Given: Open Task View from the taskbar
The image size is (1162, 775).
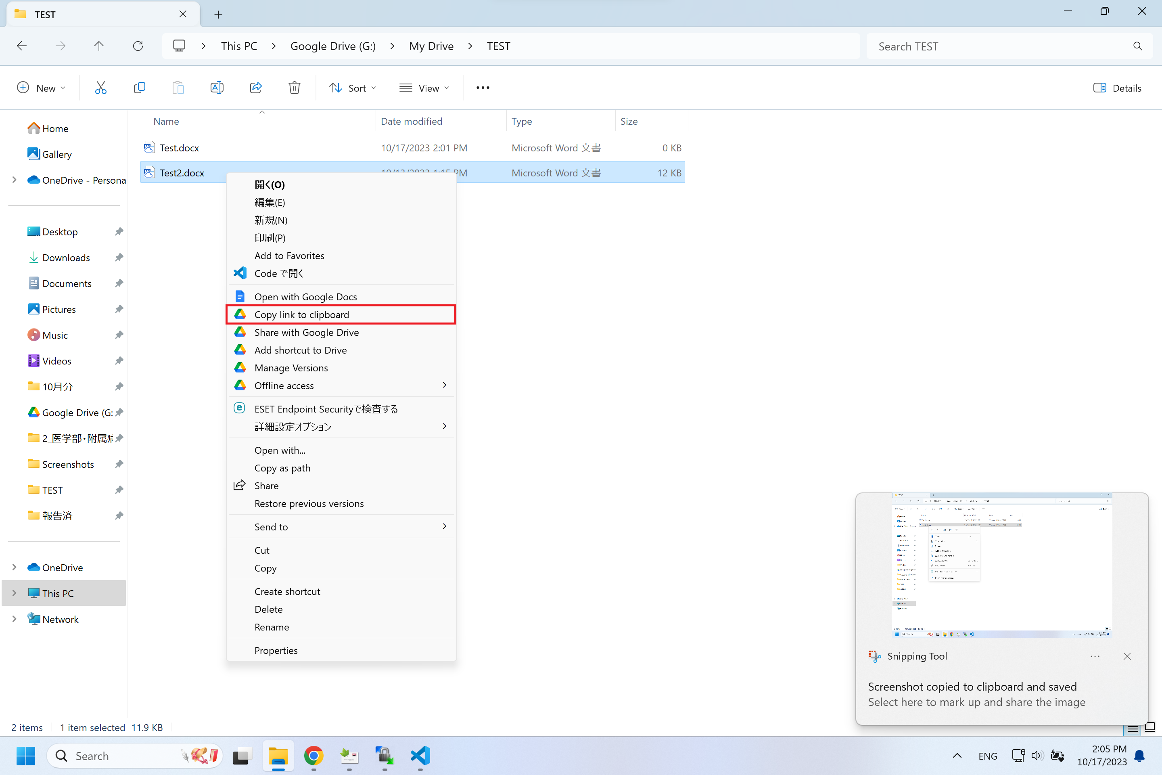Looking at the screenshot, I should (242, 756).
